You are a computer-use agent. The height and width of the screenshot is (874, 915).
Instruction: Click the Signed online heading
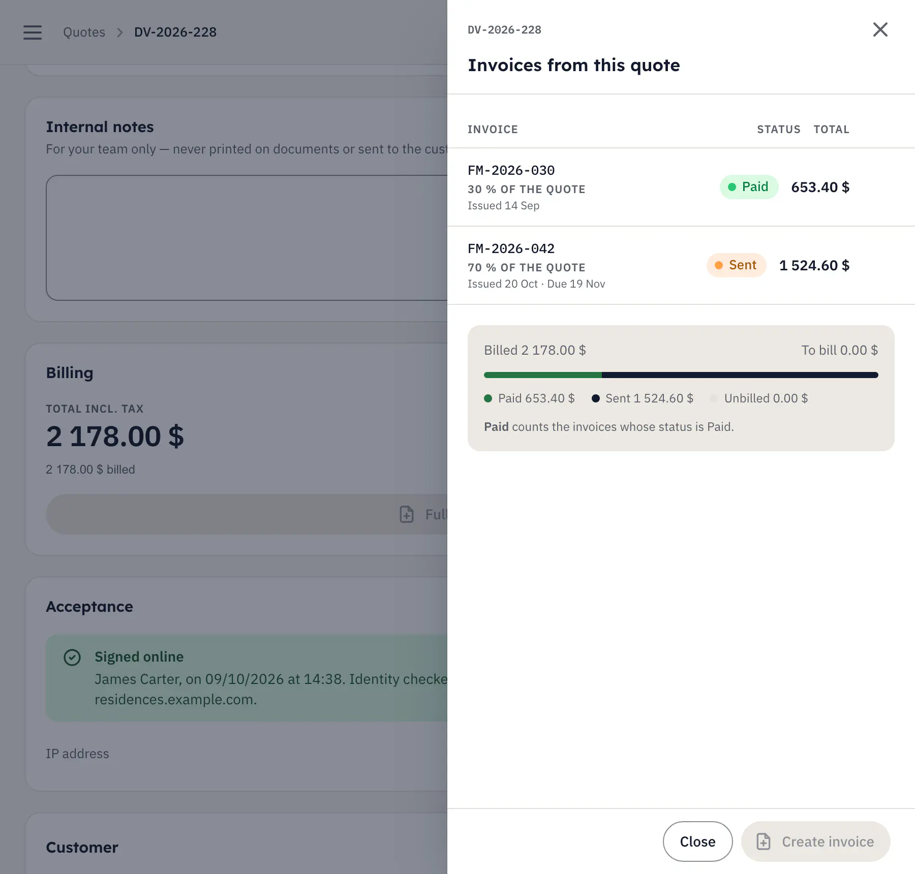click(139, 657)
